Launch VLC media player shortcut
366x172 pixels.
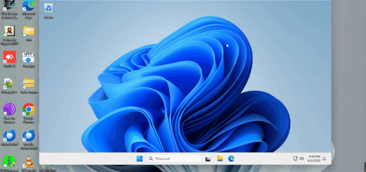tap(29, 163)
